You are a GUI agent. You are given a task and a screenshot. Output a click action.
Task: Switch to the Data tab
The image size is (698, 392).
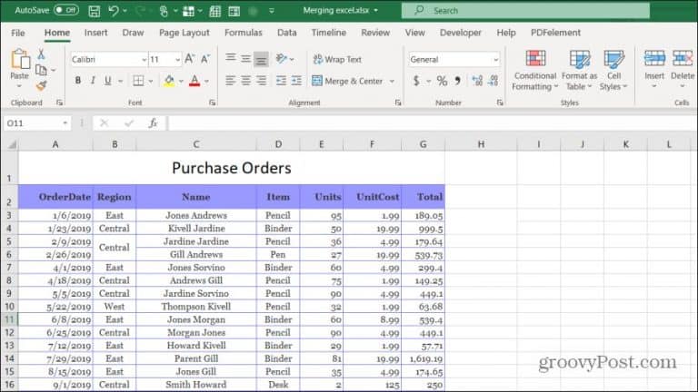coord(286,33)
